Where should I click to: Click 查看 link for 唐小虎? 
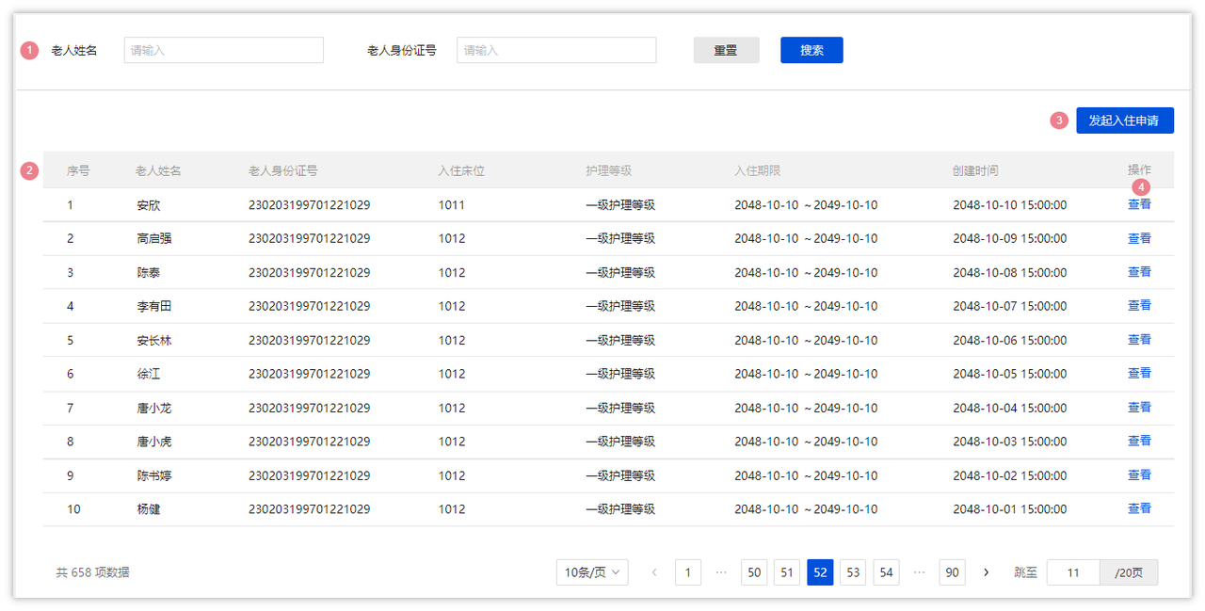click(x=1139, y=442)
